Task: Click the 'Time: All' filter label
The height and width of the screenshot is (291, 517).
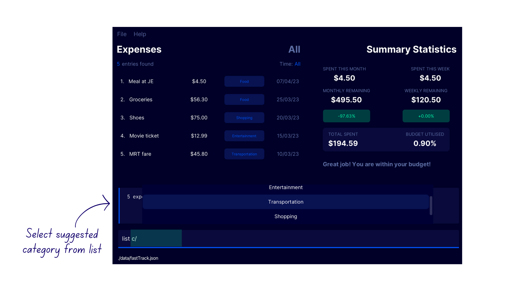Action: tap(290, 64)
